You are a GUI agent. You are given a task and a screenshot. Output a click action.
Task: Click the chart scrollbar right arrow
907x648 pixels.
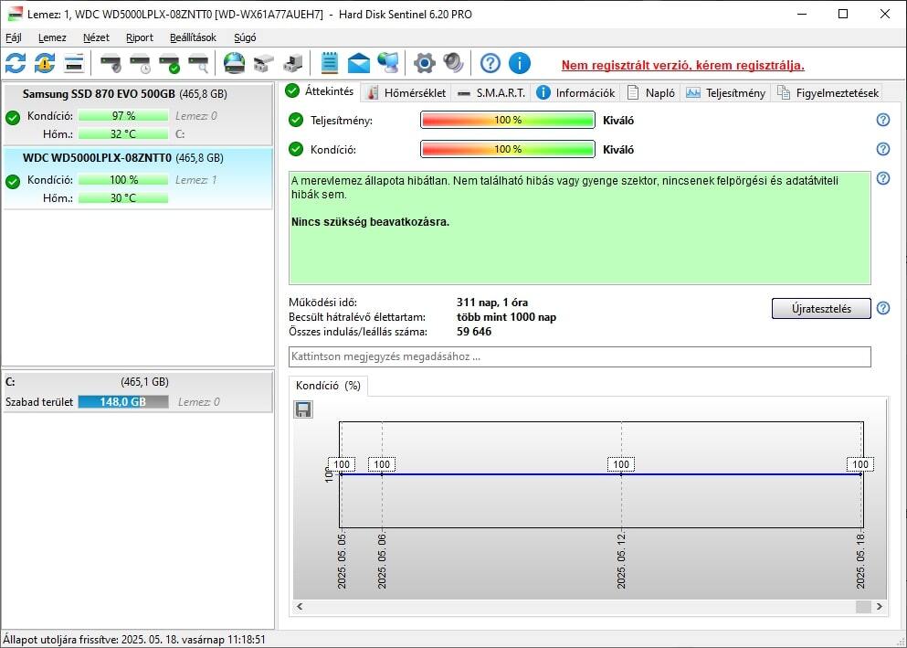tap(880, 606)
